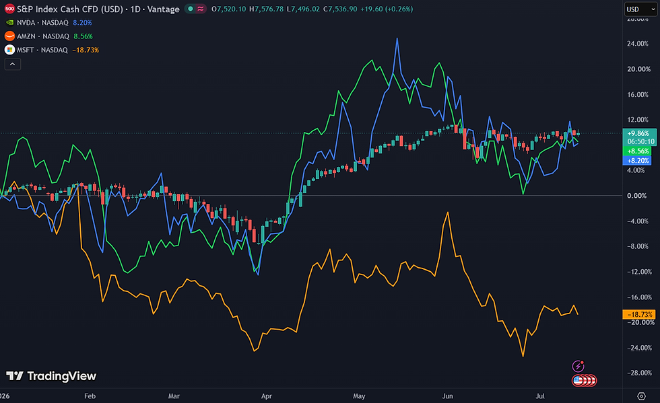Open the US flag economic events stack
The image size is (660, 403).
point(585,381)
